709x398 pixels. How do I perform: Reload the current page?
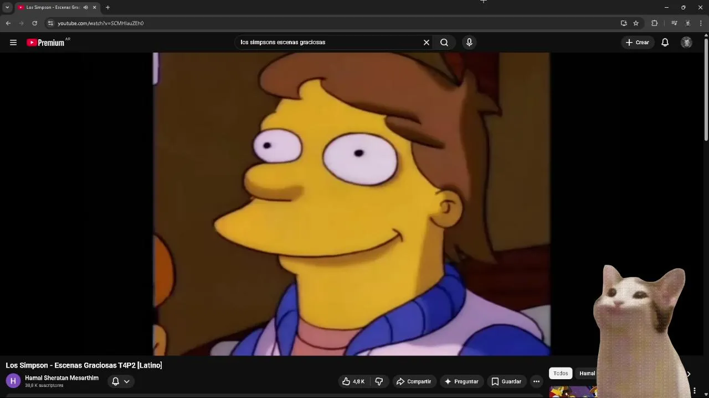pyautogui.click(x=34, y=23)
